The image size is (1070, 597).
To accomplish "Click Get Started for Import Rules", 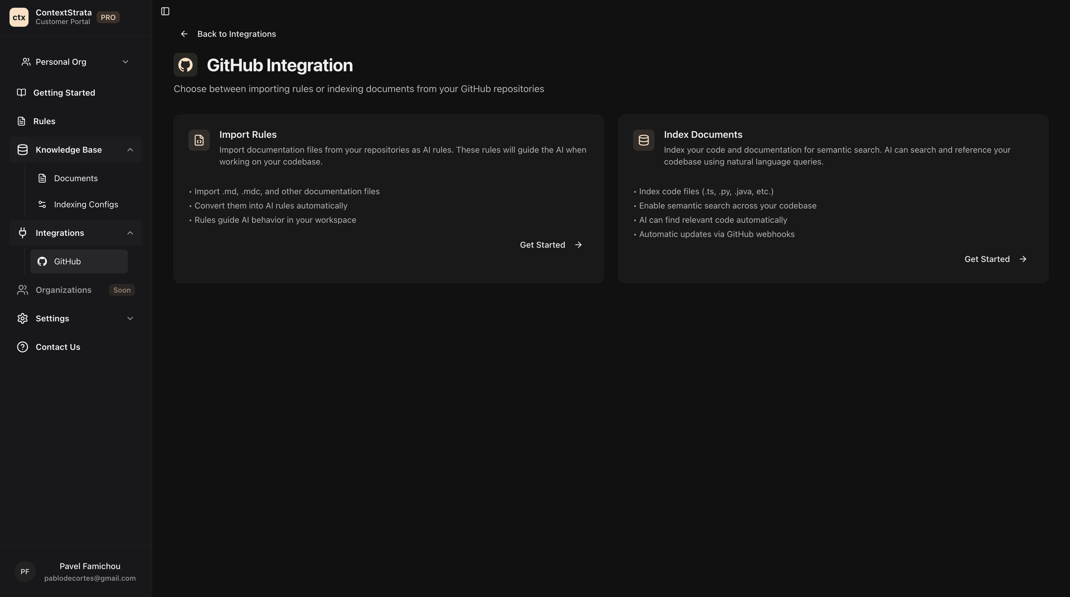I will point(551,245).
